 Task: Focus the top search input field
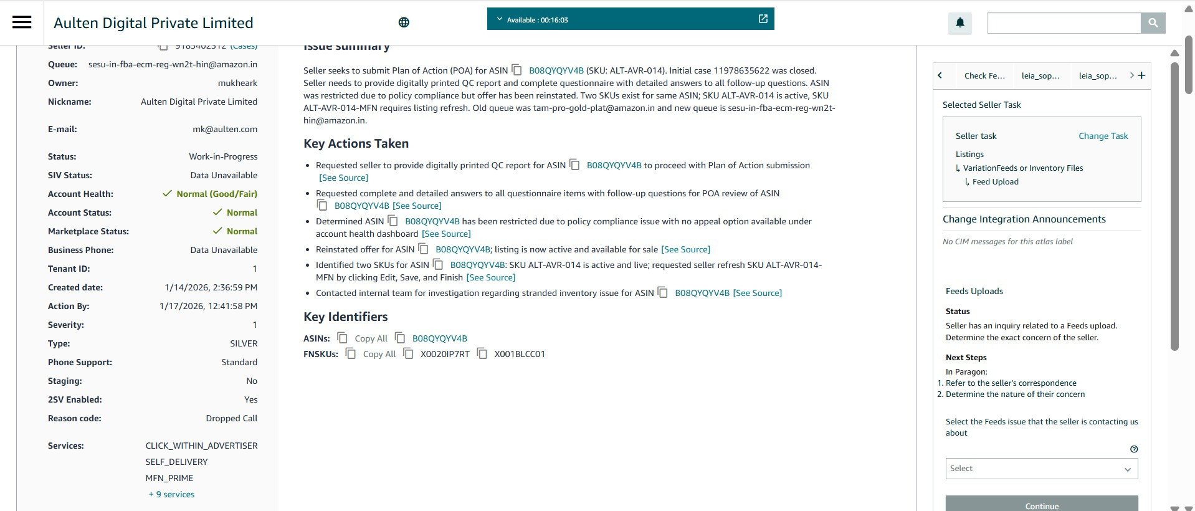tap(1064, 23)
